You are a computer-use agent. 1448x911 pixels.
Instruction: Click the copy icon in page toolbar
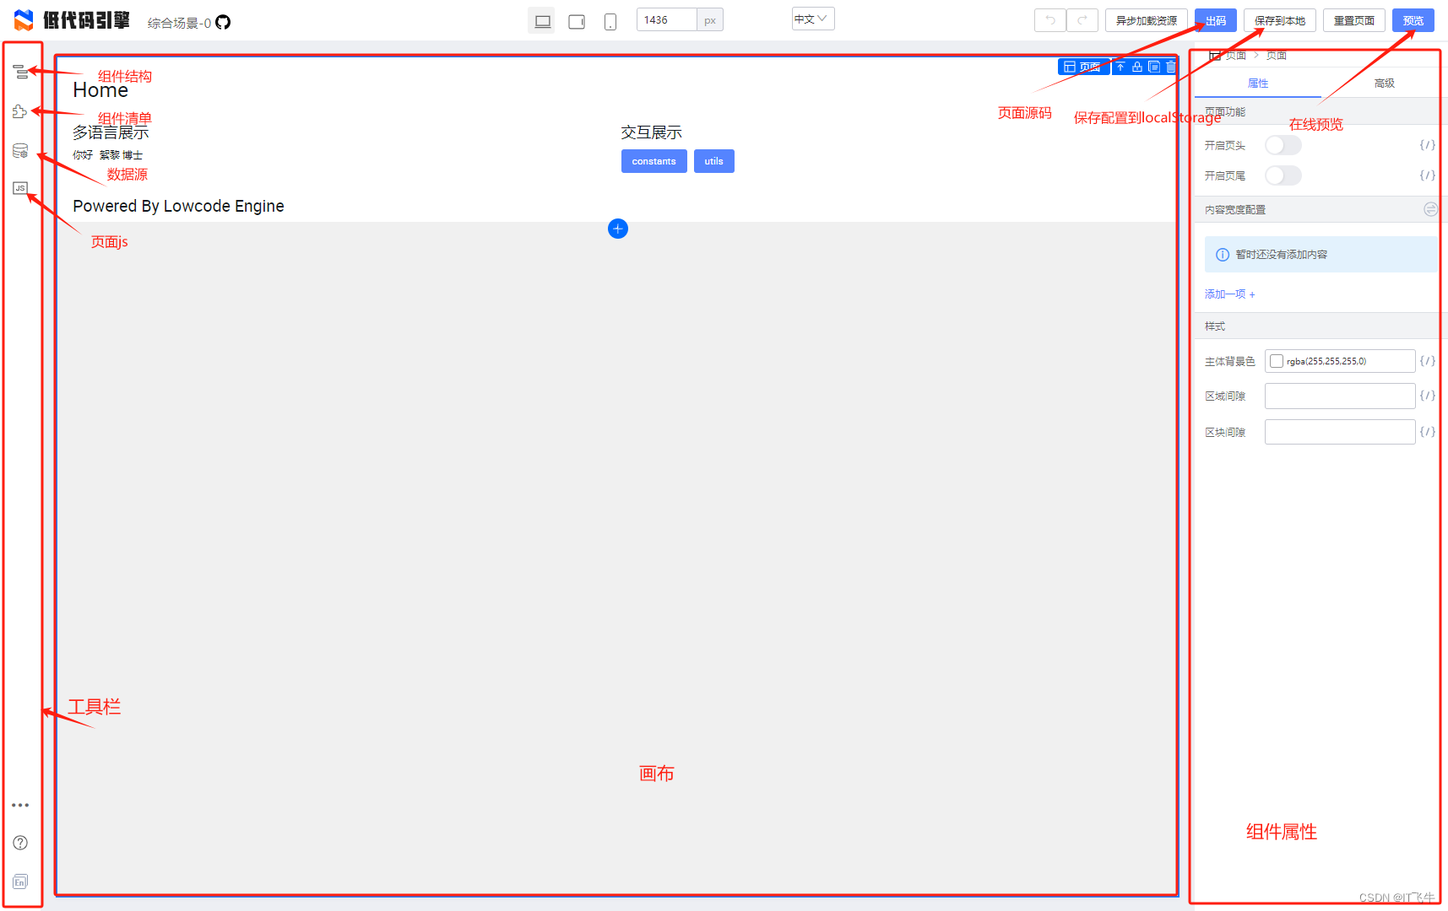[1154, 67]
